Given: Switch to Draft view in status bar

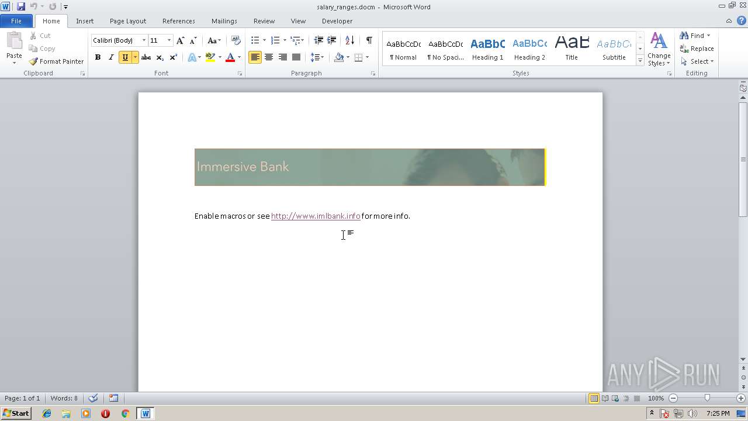Looking at the screenshot, I should point(636,398).
